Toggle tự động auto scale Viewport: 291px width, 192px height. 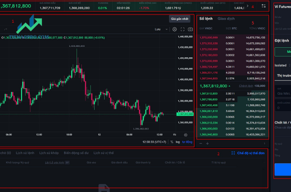point(187,142)
